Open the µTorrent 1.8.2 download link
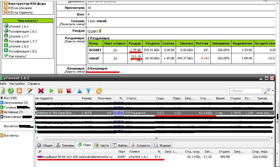 (x=19, y=46)
